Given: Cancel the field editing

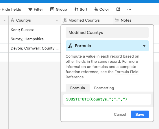Looking at the screenshot, I should tap(120, 114).
